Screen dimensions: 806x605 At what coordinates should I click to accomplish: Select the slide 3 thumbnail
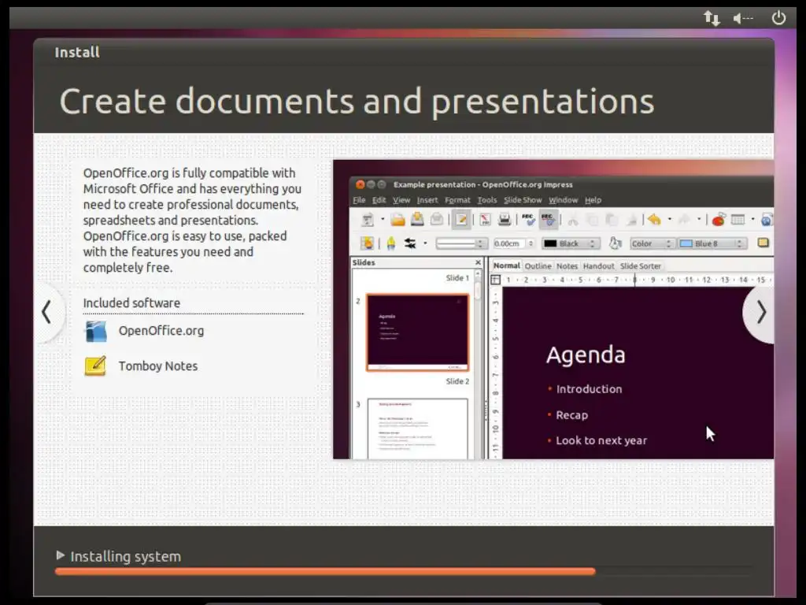(x=417, y=429)
